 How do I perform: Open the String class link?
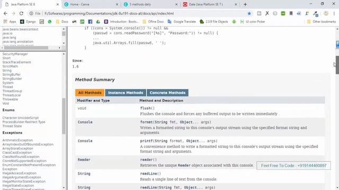(7, 70)
